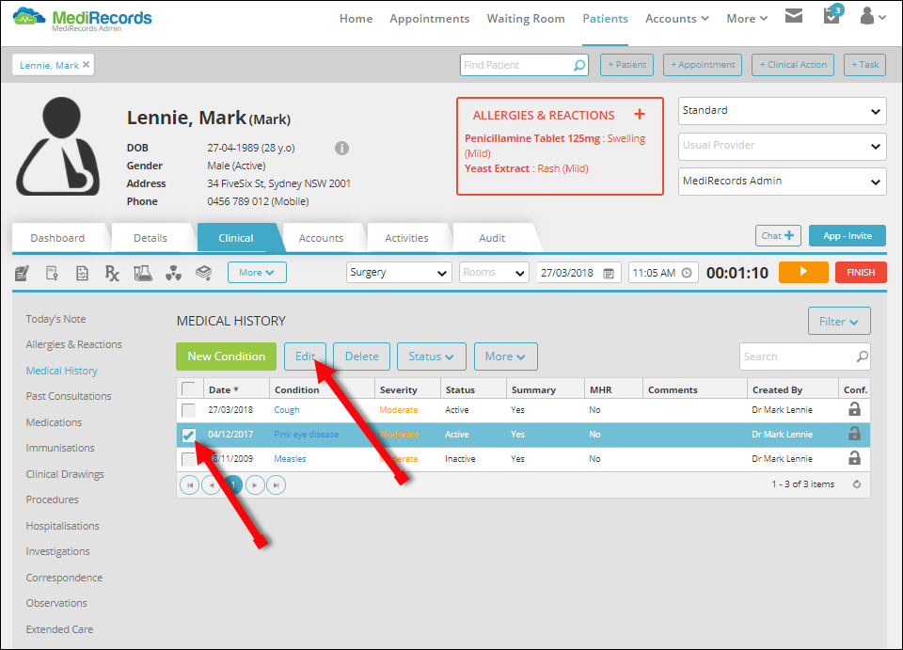The width and height of the screenshot is (903, 650).
Task: Open the Standard dropdown
Action: coord(782,111)
